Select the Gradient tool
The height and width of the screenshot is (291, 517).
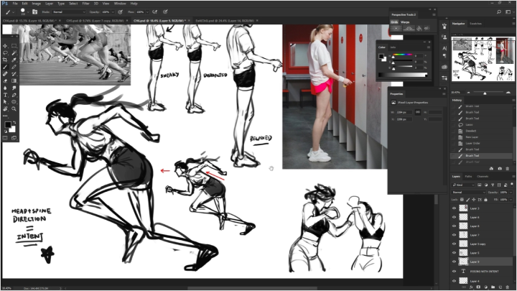coord(14,80)
